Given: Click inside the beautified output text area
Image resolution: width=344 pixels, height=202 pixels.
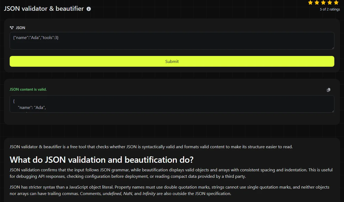Looking at the screenshot, I should 172,104.
